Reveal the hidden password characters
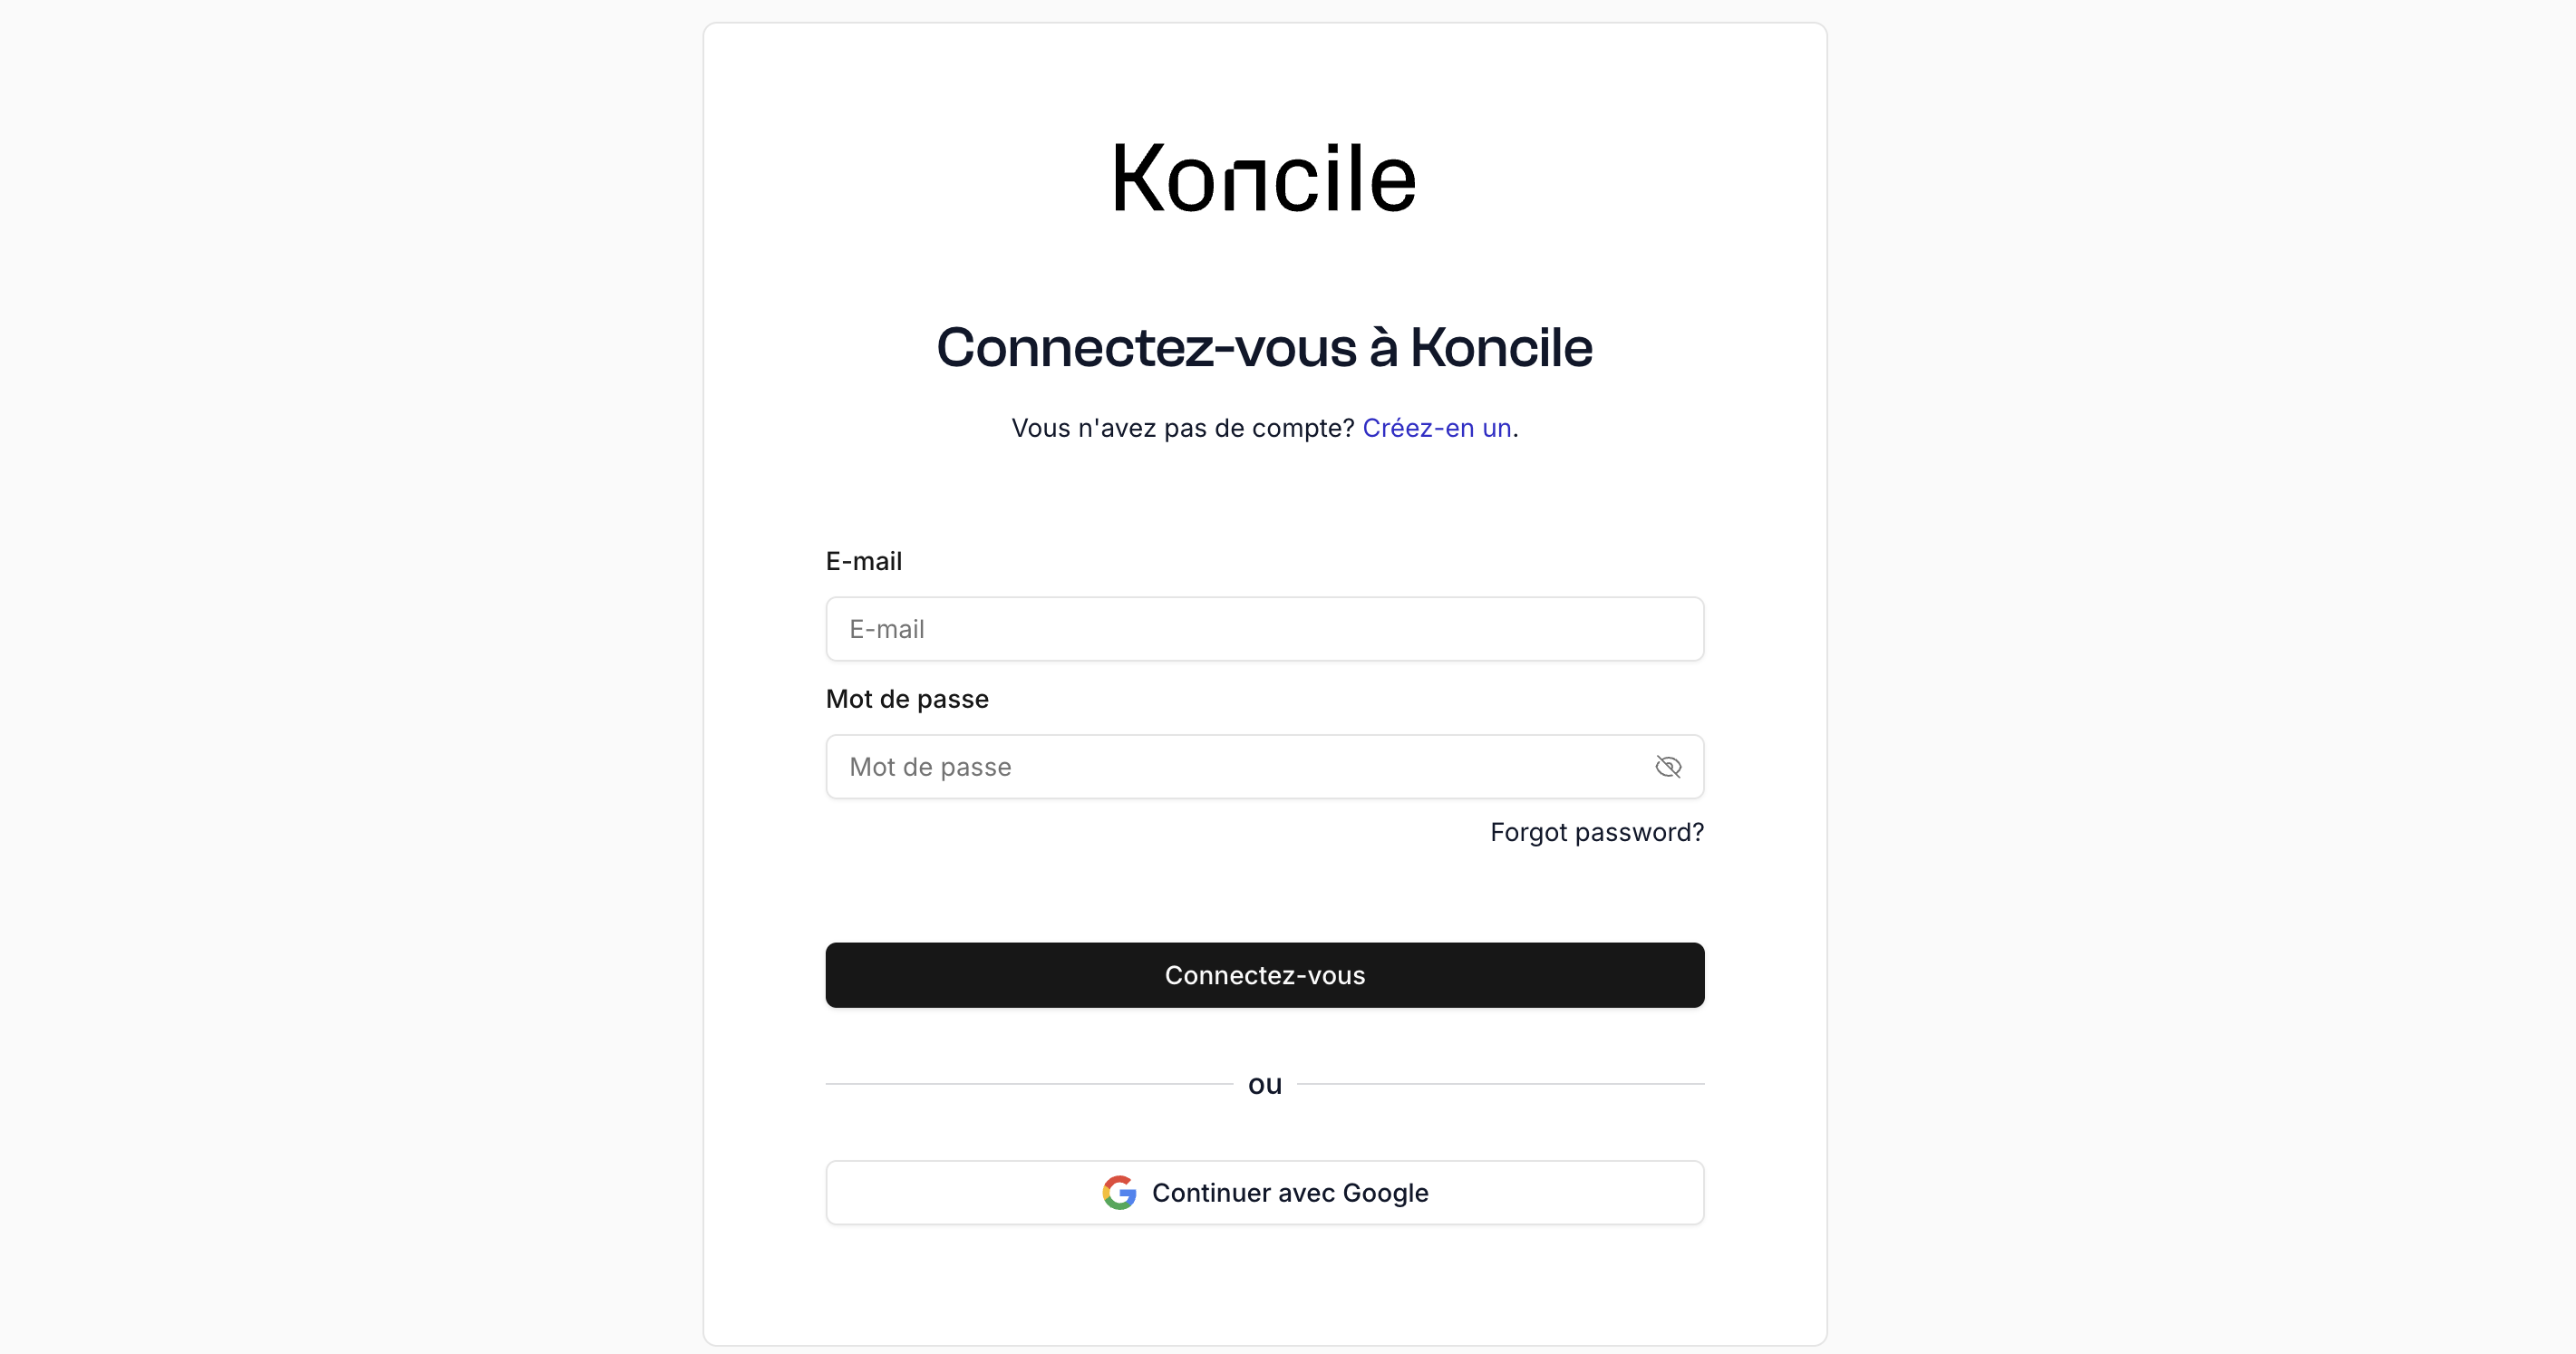This screenshot has height=1354, width=2576. [x=1668, y=766]
